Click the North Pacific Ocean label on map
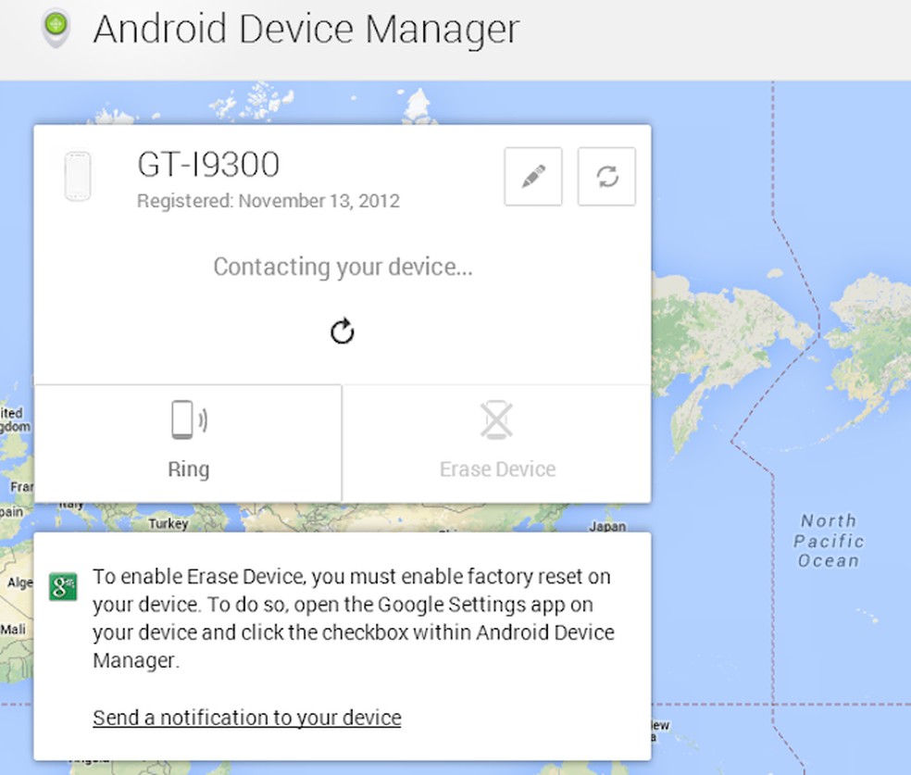Image resolution: width=911 pixels, height=775 pixels. pos(827,540)
